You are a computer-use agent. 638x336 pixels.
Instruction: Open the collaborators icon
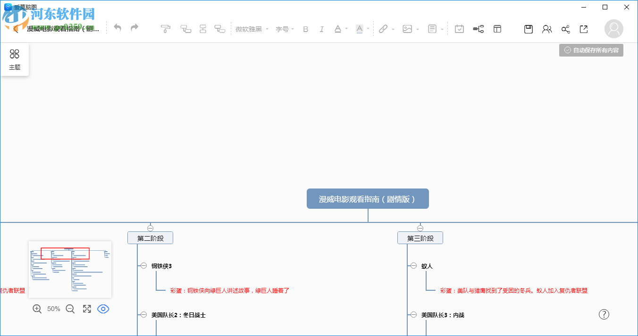547,29
